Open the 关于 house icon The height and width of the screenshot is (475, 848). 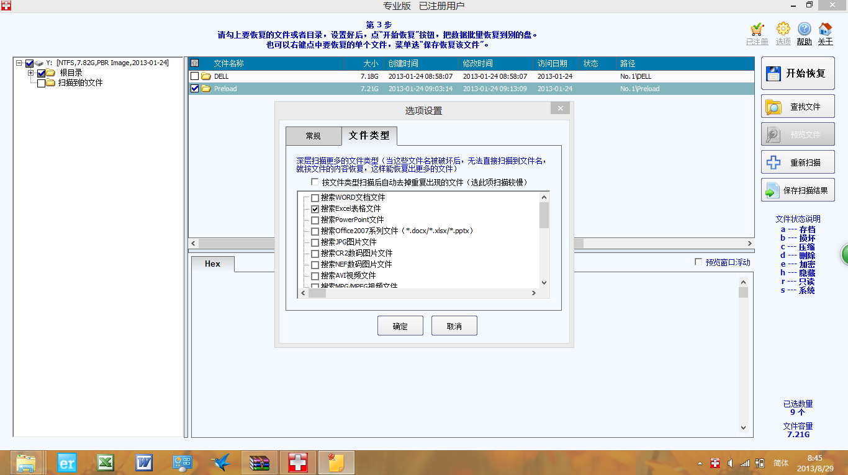coord(825,30)
